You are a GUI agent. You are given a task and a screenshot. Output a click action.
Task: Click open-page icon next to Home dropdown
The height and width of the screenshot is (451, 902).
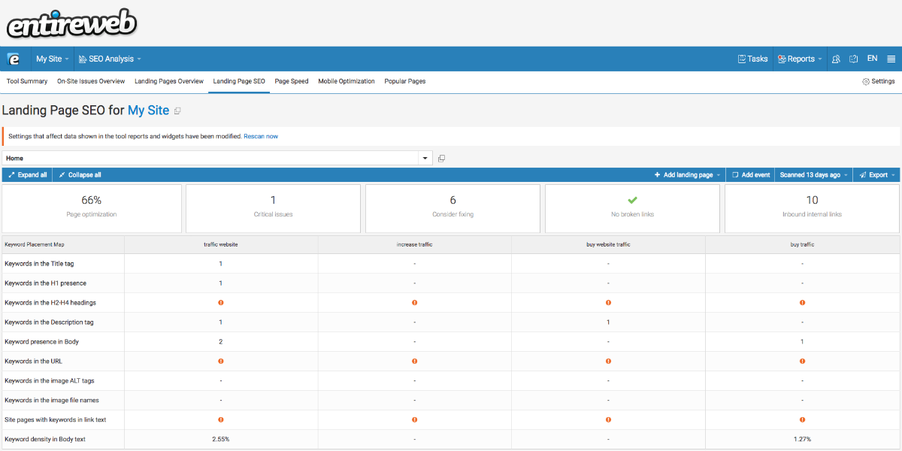tap(442, 158)
